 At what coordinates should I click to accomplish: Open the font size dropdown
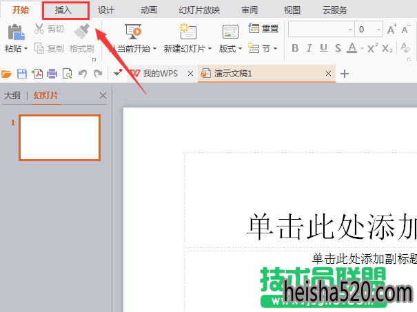tap(378, 30)
